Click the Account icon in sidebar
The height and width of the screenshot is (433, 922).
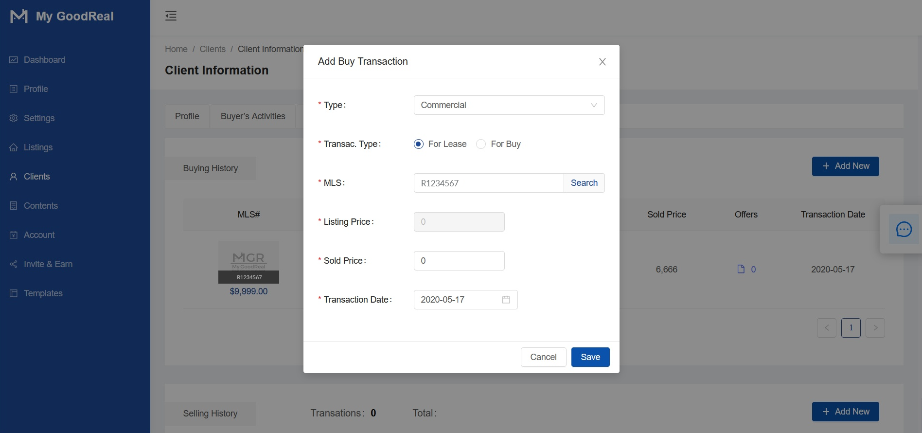(14, 235)
